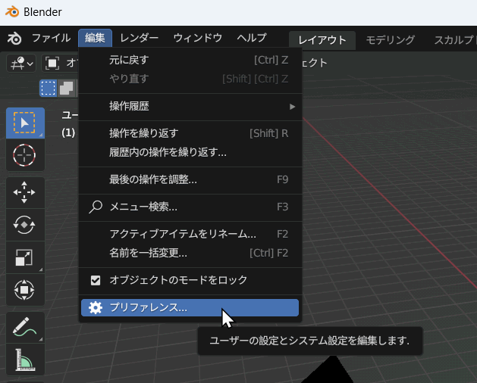Switch to the スカルプト workspace tab
The width and height of the screenshot is (477, 383).
pos(454,40)
